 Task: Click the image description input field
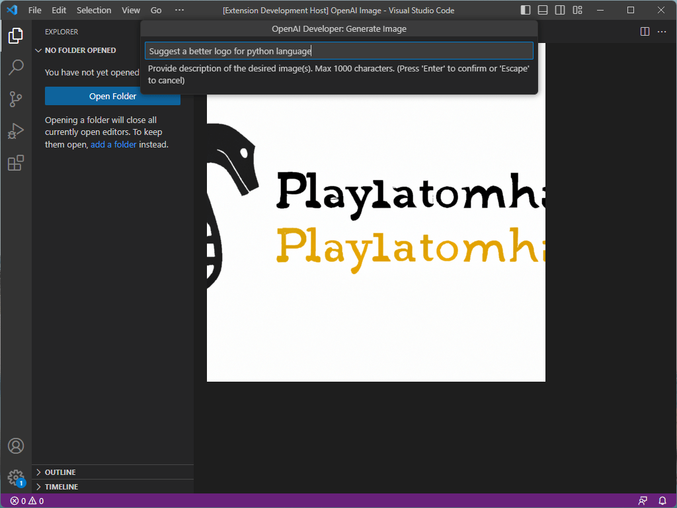click(x=338, y=50)
